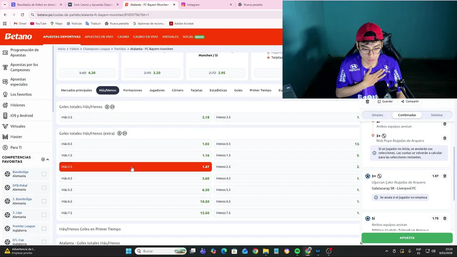Screen dimensions: 457x257
Task: Tick the DFB-Pokal checkbox
Action: pyautogui.click(x=44, y=187)
